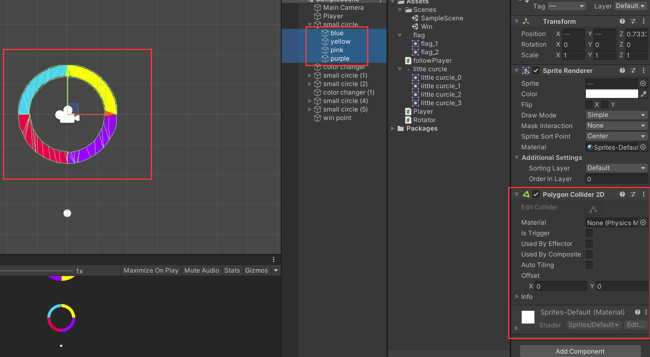Select Main Camera in Hierarchy
The width and height of the screenshot is (650, 357).
click(x=343, y=8)
